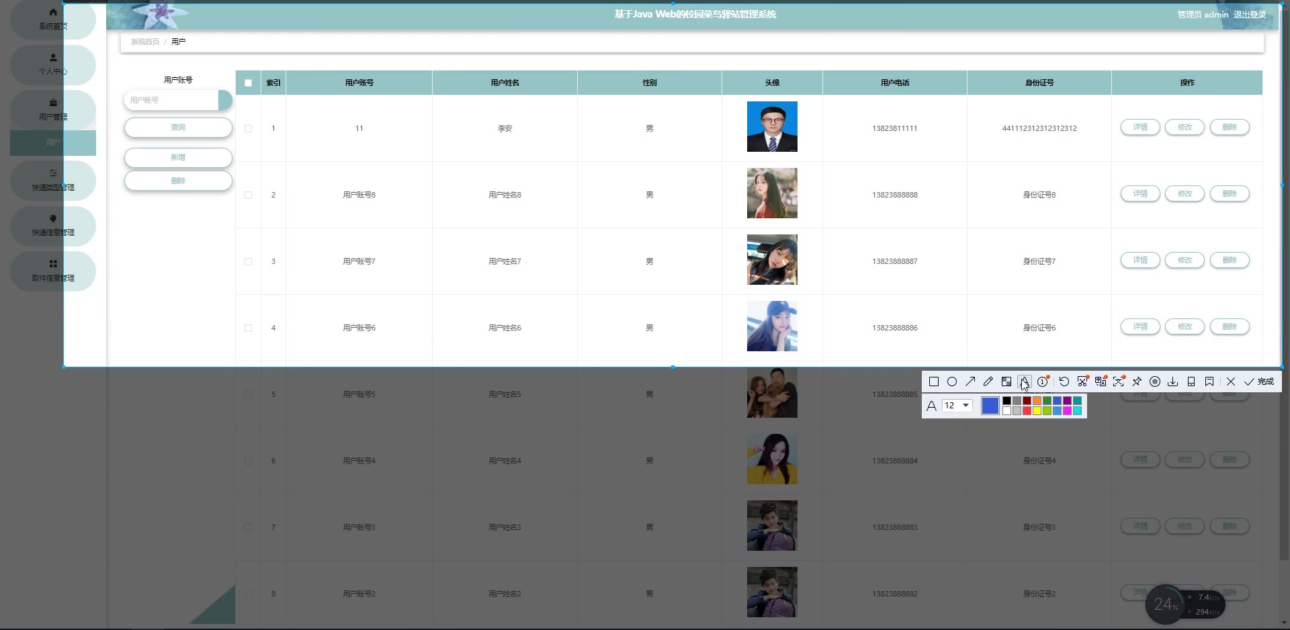Click the text recognition OCR icon
The width and height of the screenshot is (1290, 630).
click(x=1119, y=381)
